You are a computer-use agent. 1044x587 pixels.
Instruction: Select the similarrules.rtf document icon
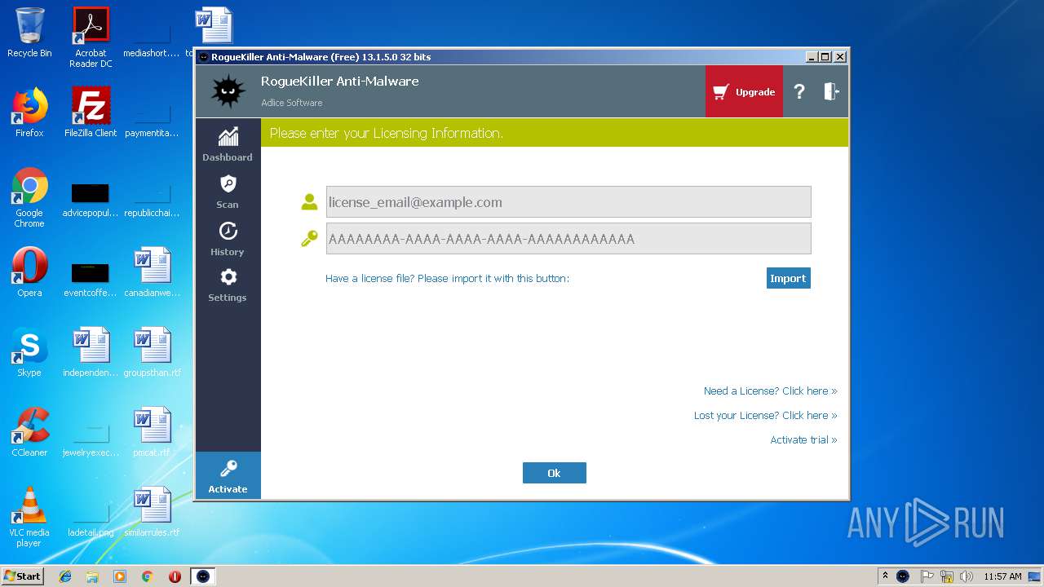pyautogui.click(x=153, y=512)
